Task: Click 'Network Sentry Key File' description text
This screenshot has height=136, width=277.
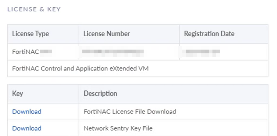Action: pos(118,128)
